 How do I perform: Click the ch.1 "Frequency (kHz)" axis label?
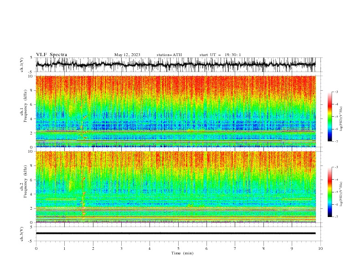click(26, 106)
